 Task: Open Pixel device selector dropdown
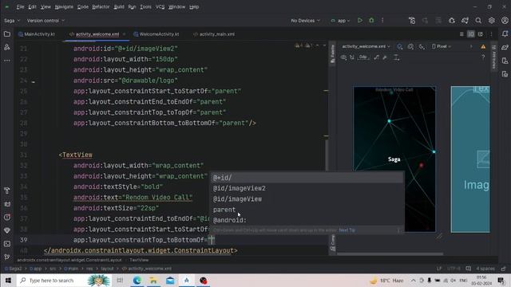click(x=442, y=46)
